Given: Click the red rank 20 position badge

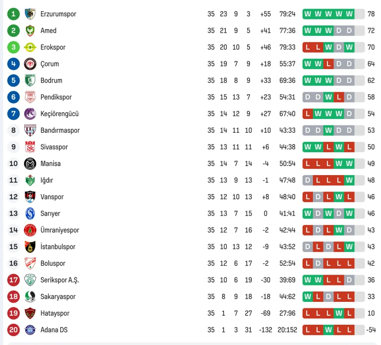Looking at the screenshot, I should pyautogui.click(x=13, y=330).
